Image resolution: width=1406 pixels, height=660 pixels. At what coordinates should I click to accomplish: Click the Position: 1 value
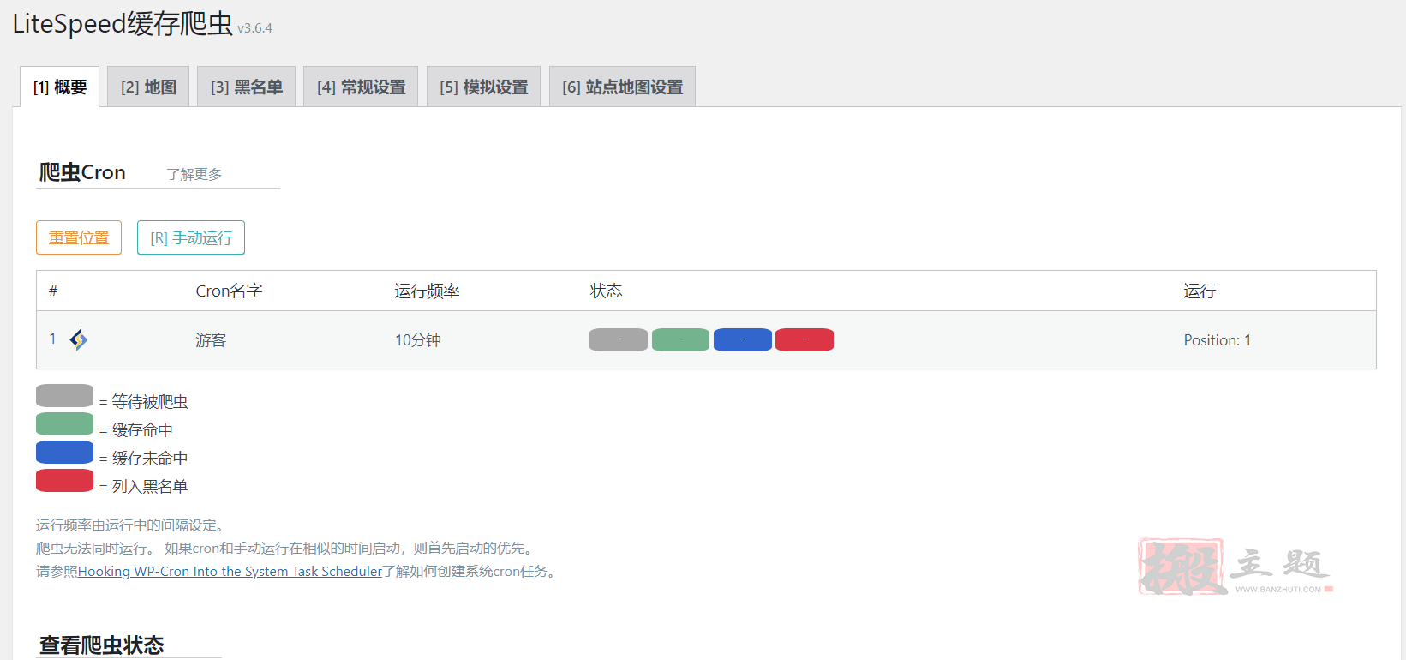click(1218, 340)
